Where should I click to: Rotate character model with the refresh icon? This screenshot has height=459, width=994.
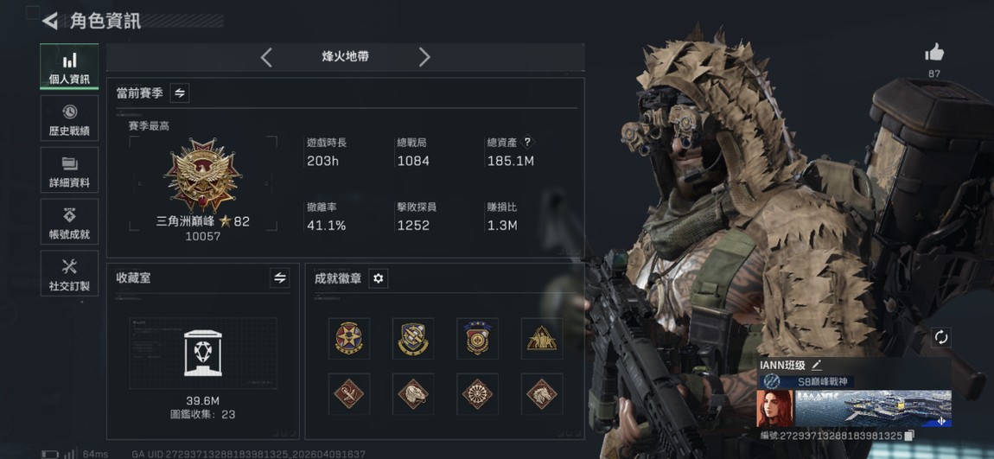coord(941,337)
